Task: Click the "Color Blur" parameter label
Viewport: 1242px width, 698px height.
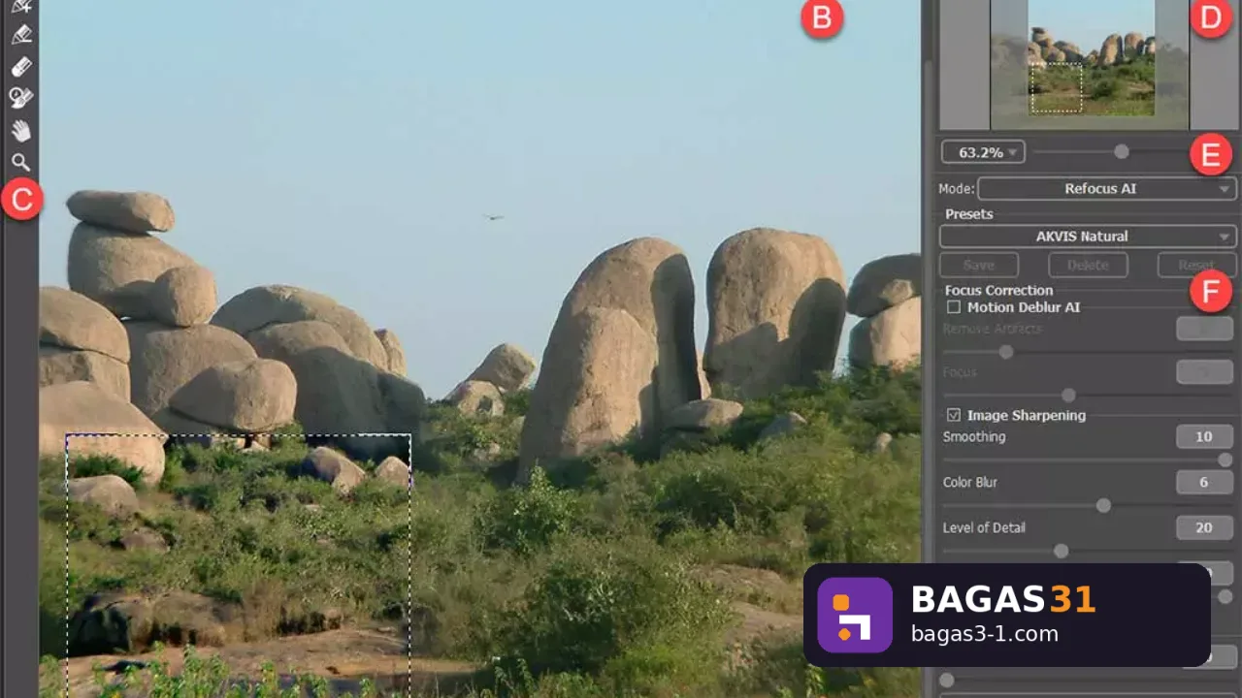Action: [970, 482]
